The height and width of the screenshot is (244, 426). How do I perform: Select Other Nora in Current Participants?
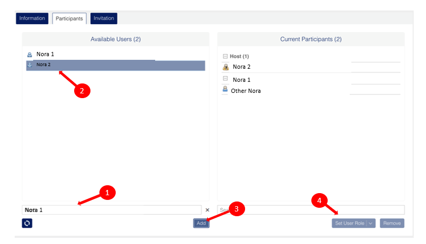[x=246, y=91]
